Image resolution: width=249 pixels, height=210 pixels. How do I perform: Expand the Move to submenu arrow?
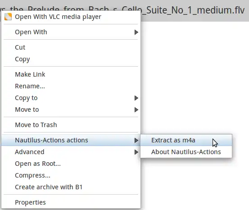click(x=136, y=110)
